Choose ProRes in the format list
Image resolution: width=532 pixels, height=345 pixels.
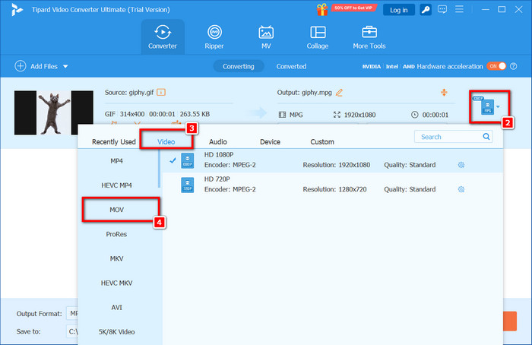pos(117,234)
